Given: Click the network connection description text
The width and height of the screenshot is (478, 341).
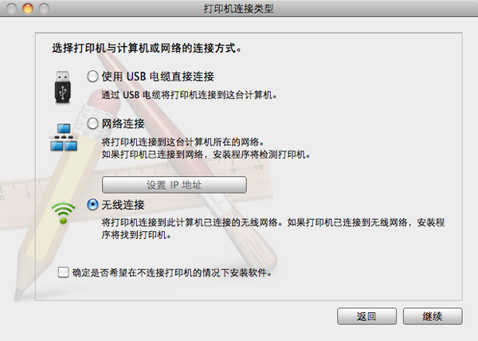Looking at the screenshot, I should (206, 148).
